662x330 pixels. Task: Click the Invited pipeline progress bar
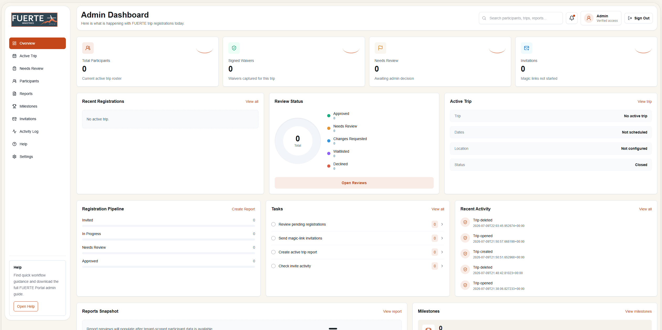[168, 226]
